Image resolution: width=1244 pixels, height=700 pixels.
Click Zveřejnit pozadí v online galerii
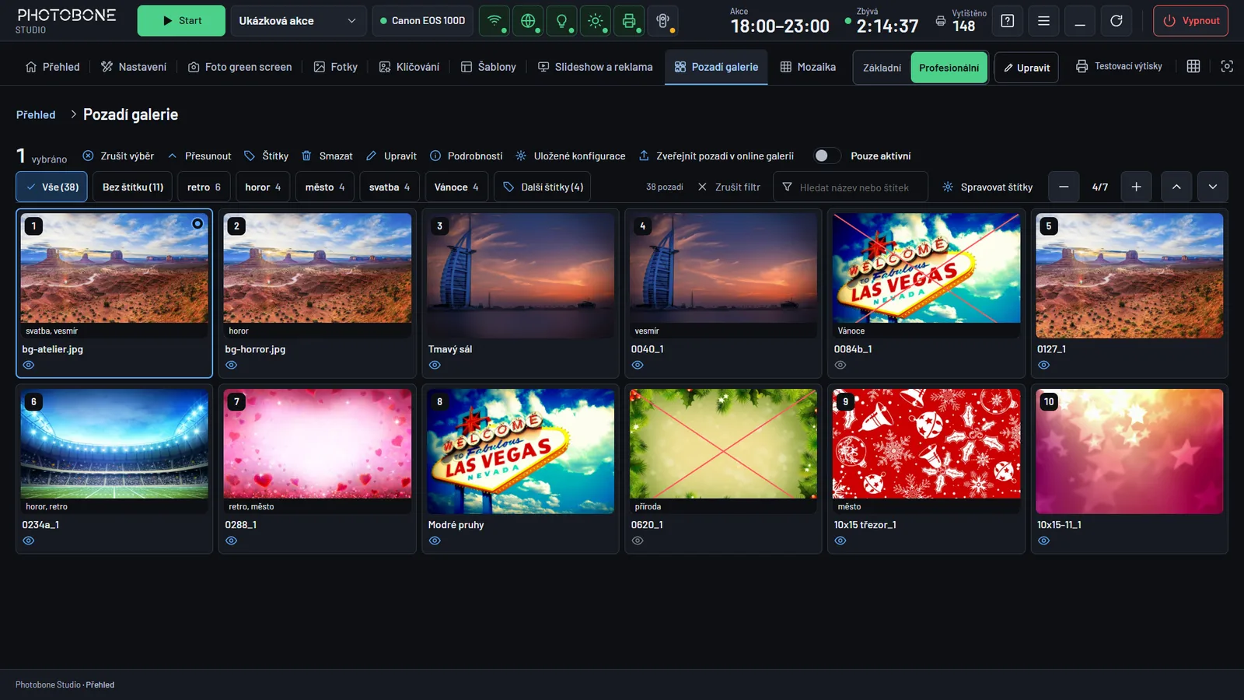(716, 156)
